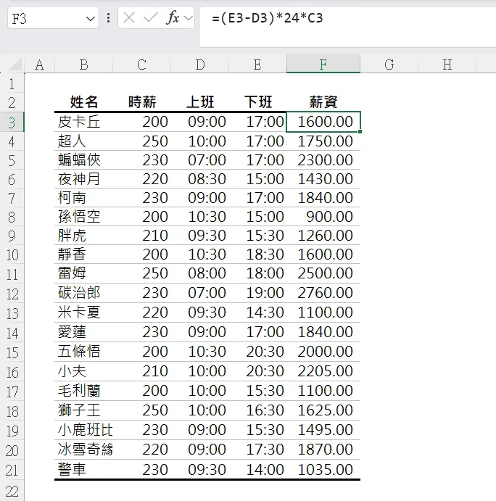
Task: Select the name cell 米卡夏
Action: tap(83, 312)
